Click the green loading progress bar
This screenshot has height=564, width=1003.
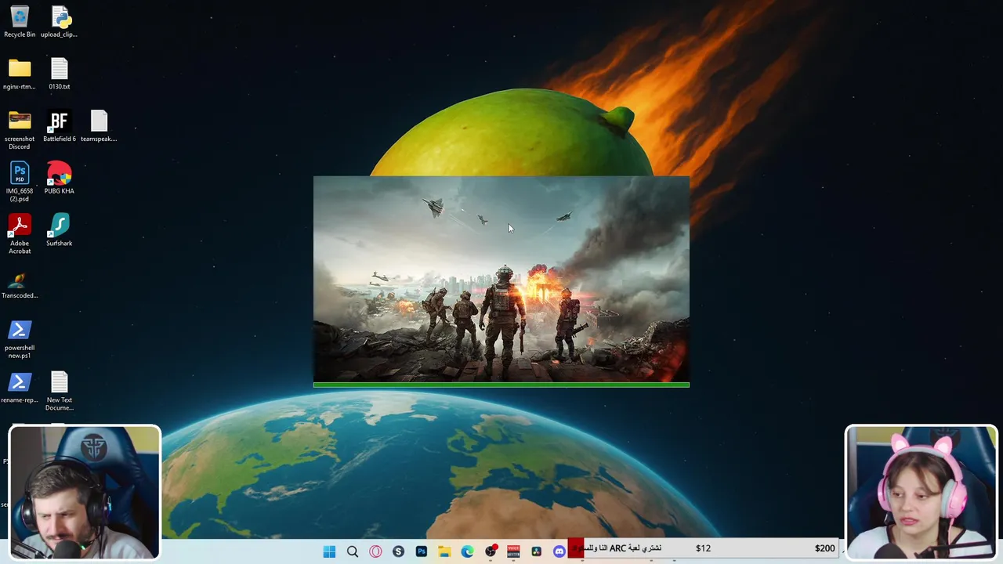tap(501, 385)
